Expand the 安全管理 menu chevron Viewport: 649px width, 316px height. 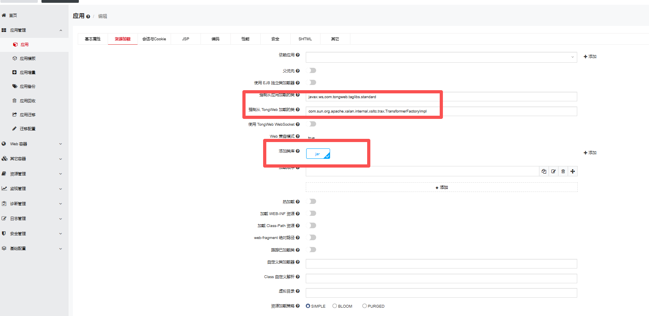(61, 234)
